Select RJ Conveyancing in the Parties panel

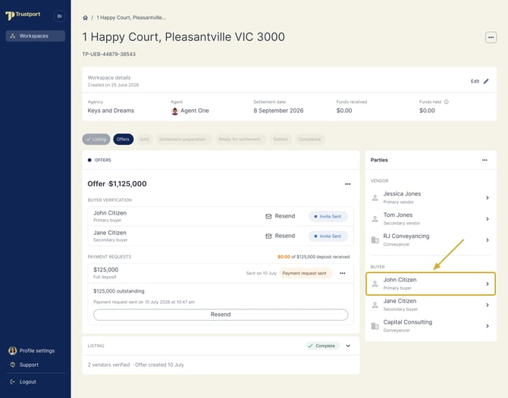point(431,240)
